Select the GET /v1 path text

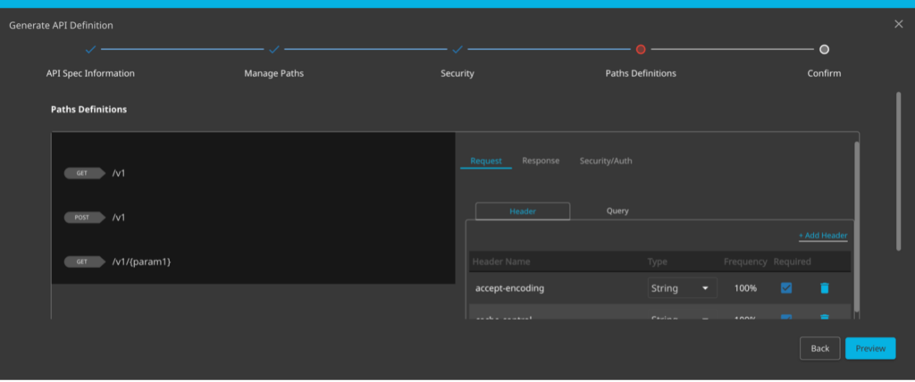pyautogui.click(x=119, y=173)
